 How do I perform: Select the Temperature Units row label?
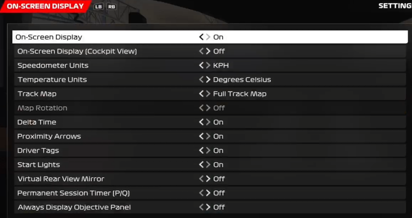(x=52, y=80)
